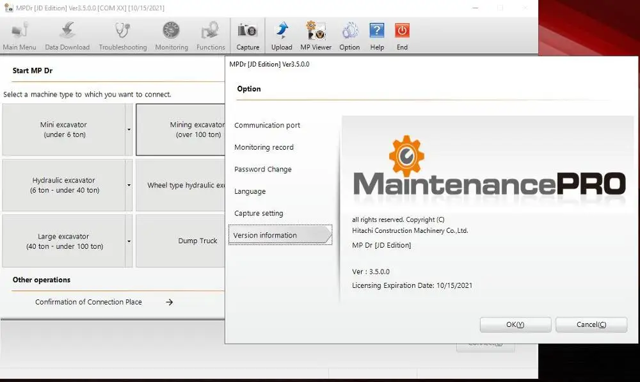Expand Large excavator dropdown arrow
Viewport: 640px width, 382px height.
tap(129, 241)
